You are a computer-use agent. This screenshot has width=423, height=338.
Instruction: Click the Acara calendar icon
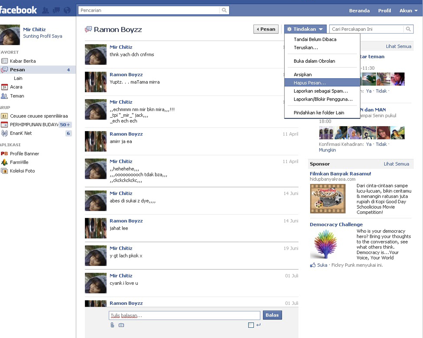tap(5, 87)
